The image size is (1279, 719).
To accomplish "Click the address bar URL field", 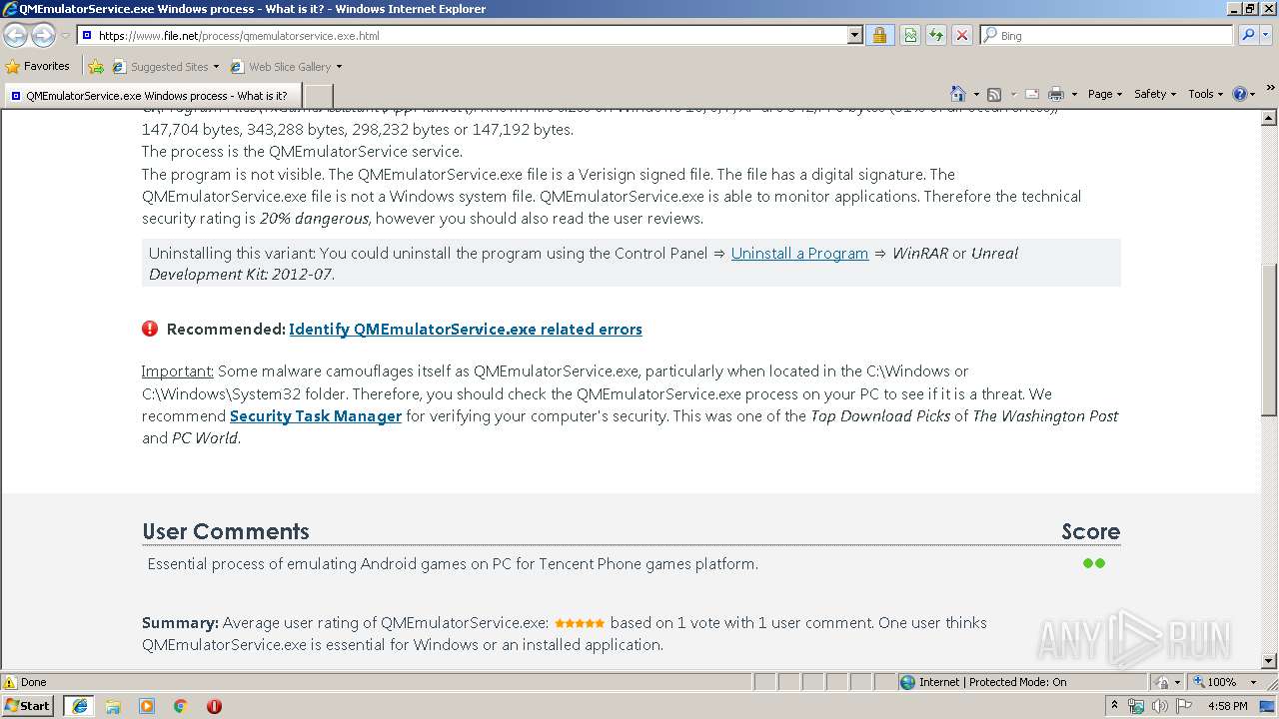I will [x=461, y=35].
